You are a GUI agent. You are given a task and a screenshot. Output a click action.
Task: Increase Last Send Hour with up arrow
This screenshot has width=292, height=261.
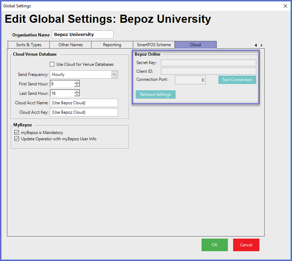[77, 92]
